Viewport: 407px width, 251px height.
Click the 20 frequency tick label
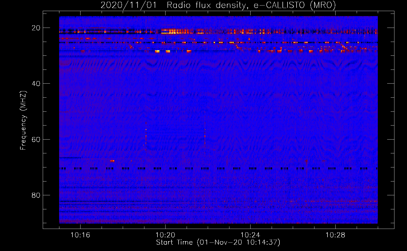[36, 28]
